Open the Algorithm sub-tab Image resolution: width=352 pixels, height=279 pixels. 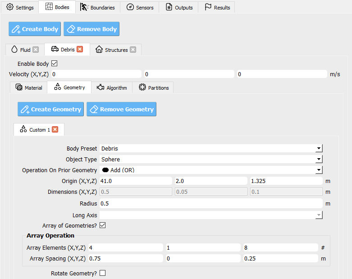tap(112, 87)
